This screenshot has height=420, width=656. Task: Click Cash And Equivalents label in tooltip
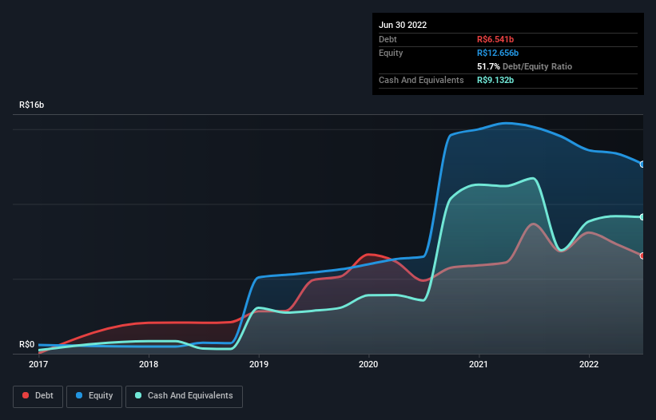421,80
